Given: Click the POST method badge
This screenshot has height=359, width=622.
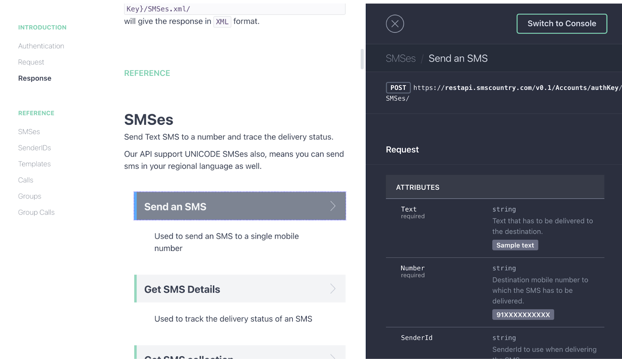Looking at the screenshot, I should coord(398,88).
